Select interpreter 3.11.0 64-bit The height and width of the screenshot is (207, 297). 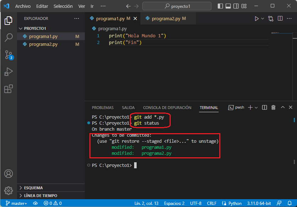coord(259,203)
